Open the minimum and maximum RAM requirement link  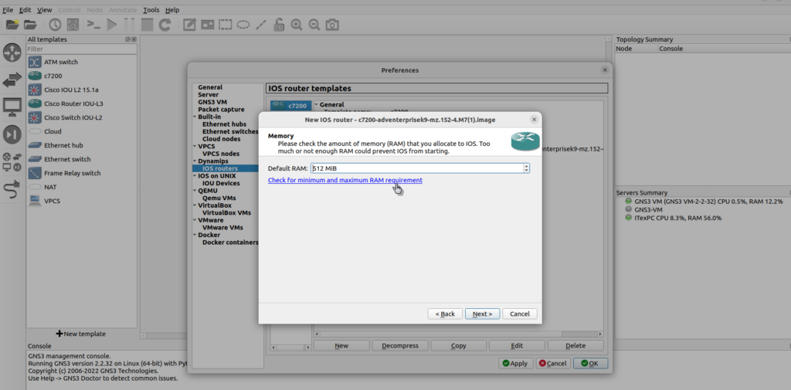point(345,180)
